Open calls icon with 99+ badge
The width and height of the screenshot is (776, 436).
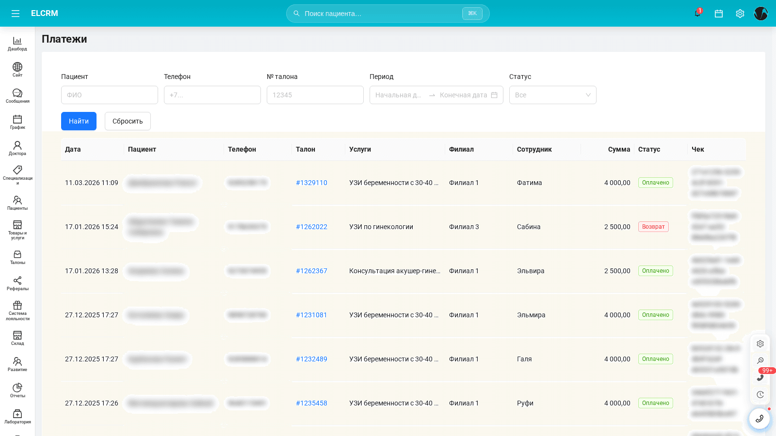(760, 377)
